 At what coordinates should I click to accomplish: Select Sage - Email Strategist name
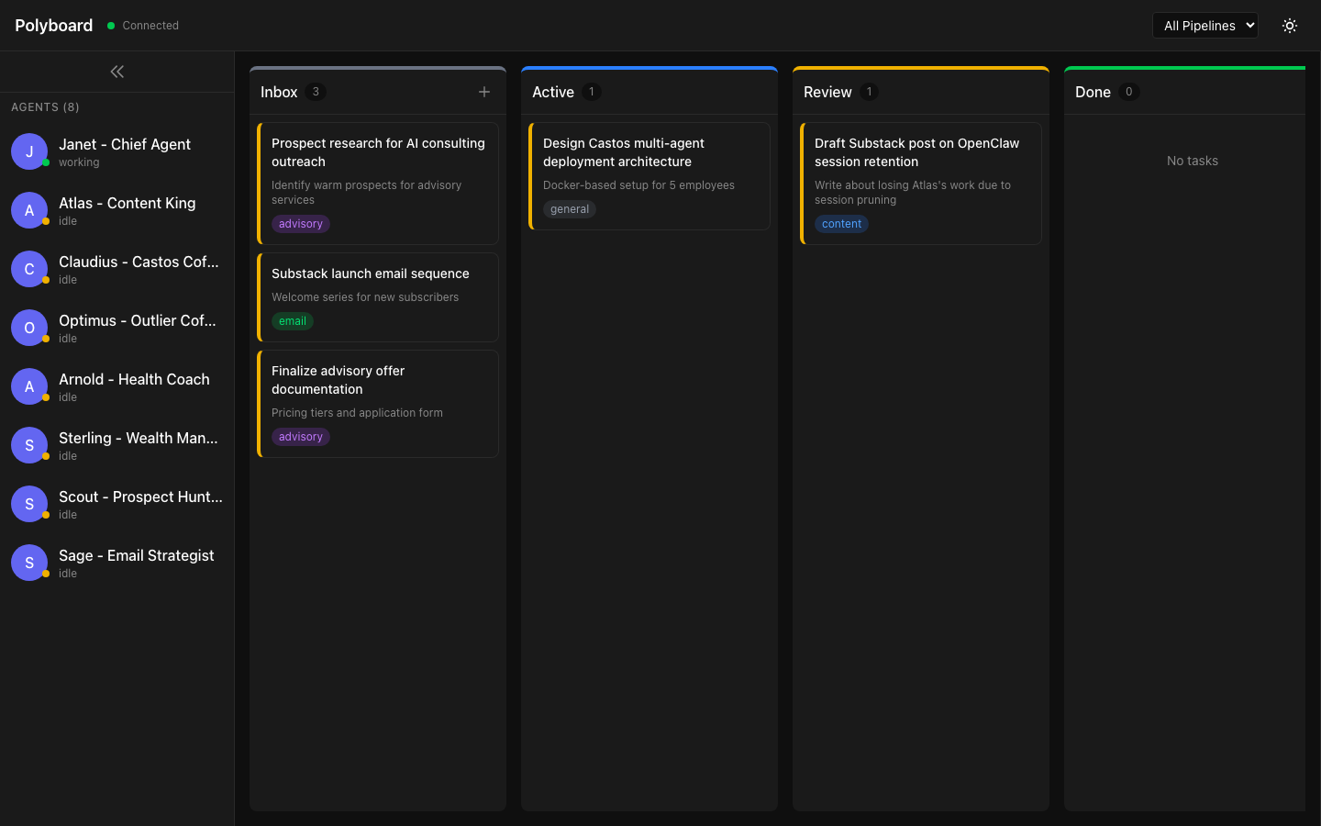click(x=136, y=555)
